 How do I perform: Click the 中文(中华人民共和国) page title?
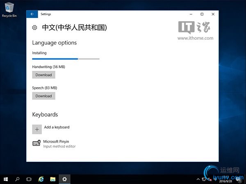(x=75, y=27)
